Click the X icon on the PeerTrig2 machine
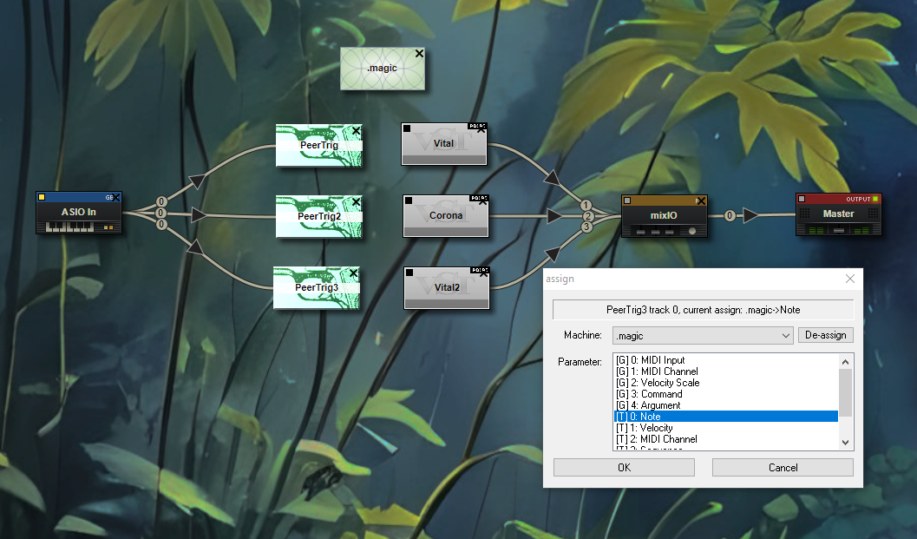Viewport: 917px width, 539px height. click(357, 202)
